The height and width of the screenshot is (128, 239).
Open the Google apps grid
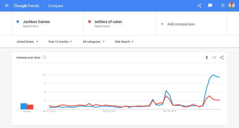pyautogui.click(x=223, y=6)
